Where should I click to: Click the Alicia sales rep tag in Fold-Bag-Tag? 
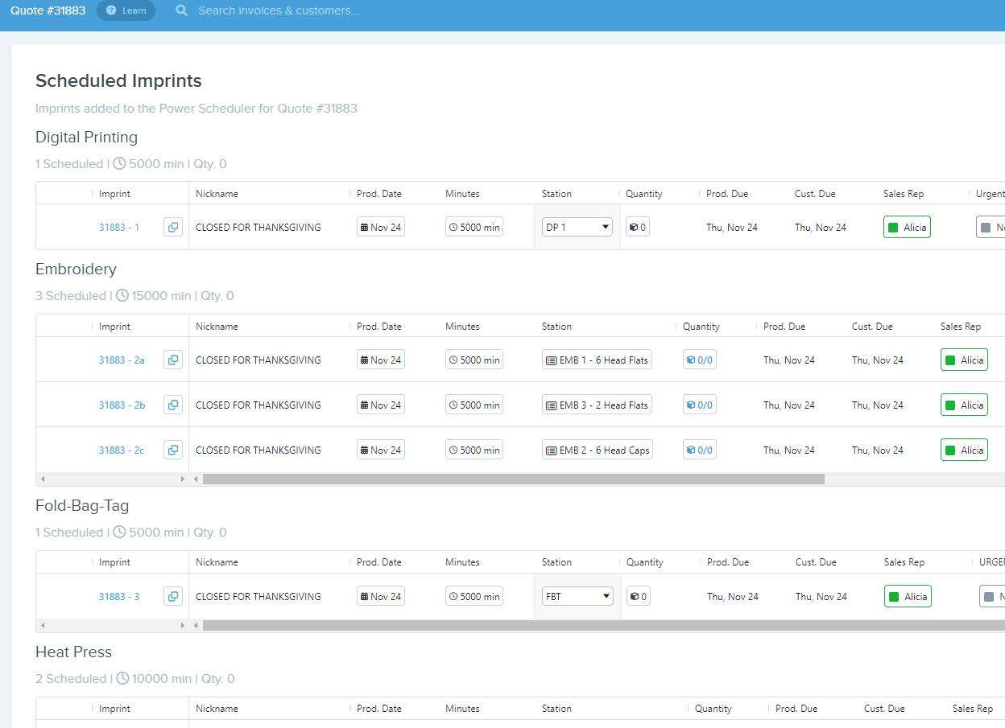908,596
